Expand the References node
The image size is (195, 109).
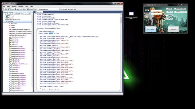pyautogui.click(x=5, y=16)
